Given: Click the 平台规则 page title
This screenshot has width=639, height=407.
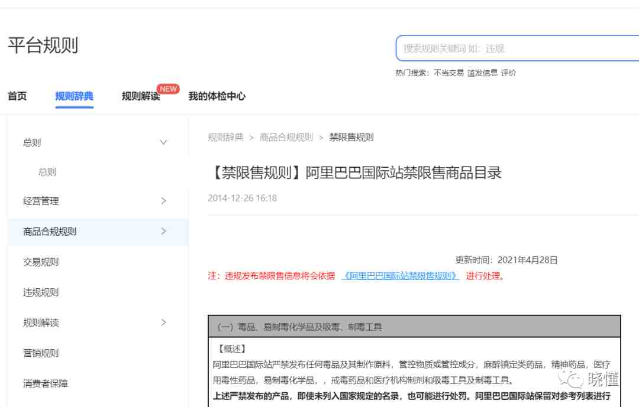Looking at the screenshot, I should pos(43,45).
